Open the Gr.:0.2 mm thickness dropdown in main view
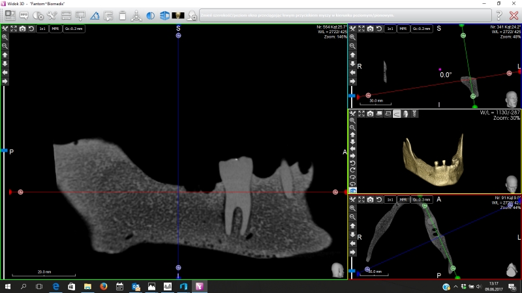The image size is (522, 293). pyautogui.click(x=74, y=29)
